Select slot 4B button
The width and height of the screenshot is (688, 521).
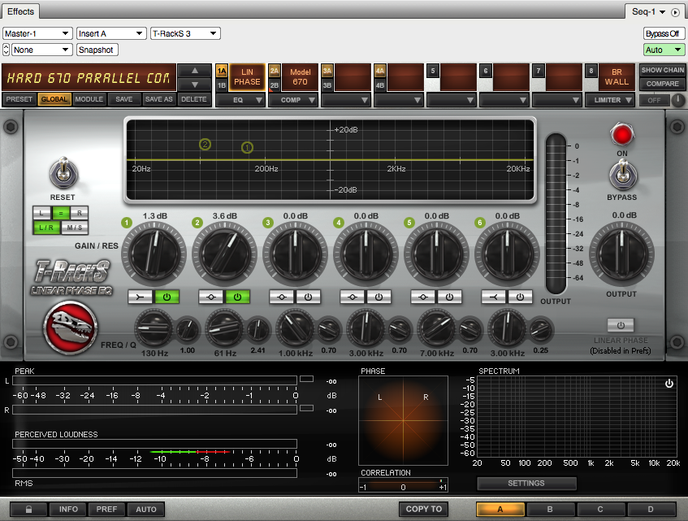(x=380, y=85)
